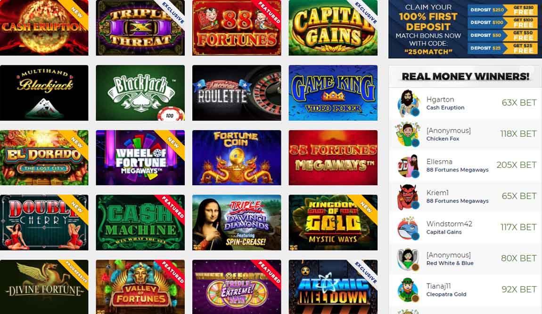Screen dimensions: 542x314
Task: Play the Multihand Blackjack table game
Action: (x=44, y=93)
